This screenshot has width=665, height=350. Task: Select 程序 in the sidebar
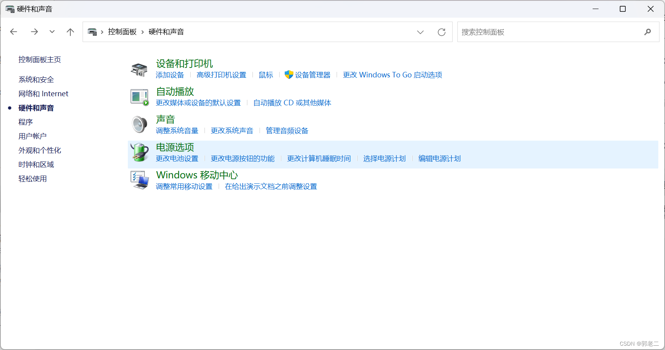[26, 122]
